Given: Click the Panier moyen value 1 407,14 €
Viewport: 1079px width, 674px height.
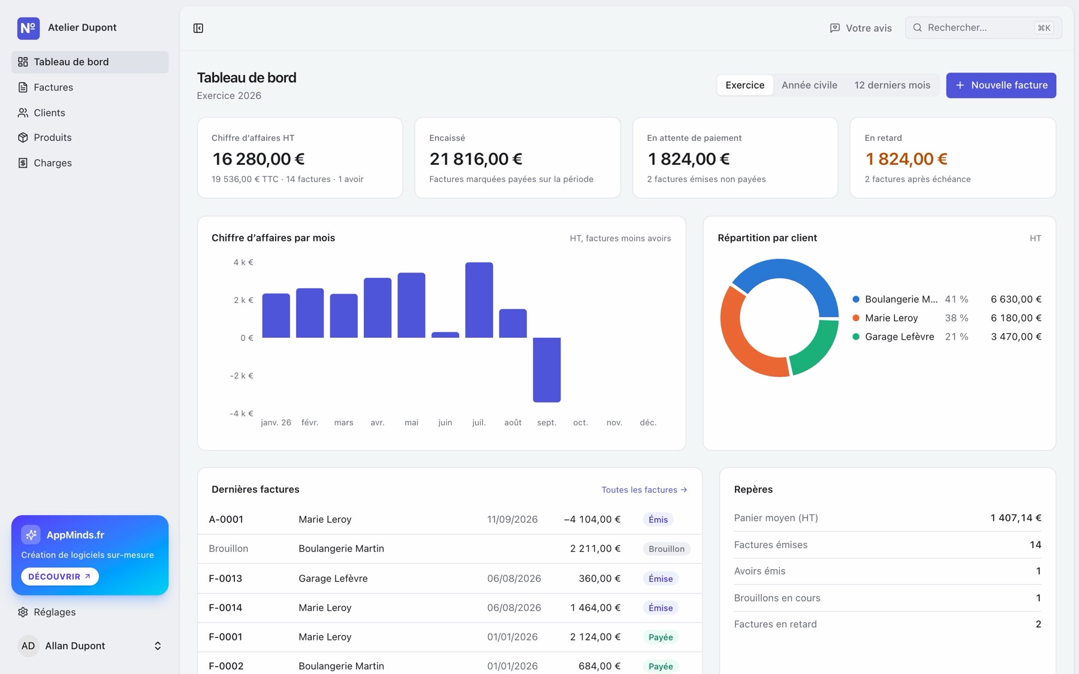Looking at the screenshot, I should click(1015, 518).
